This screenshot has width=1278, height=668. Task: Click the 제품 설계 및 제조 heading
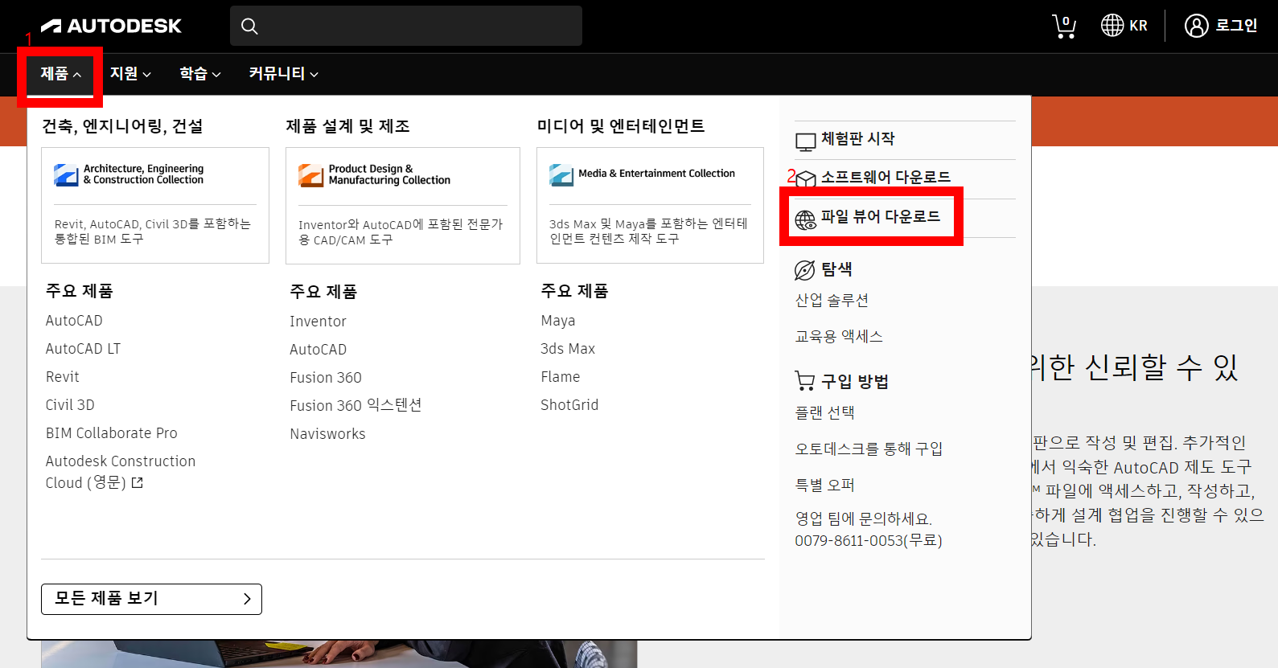pos(347,126)
